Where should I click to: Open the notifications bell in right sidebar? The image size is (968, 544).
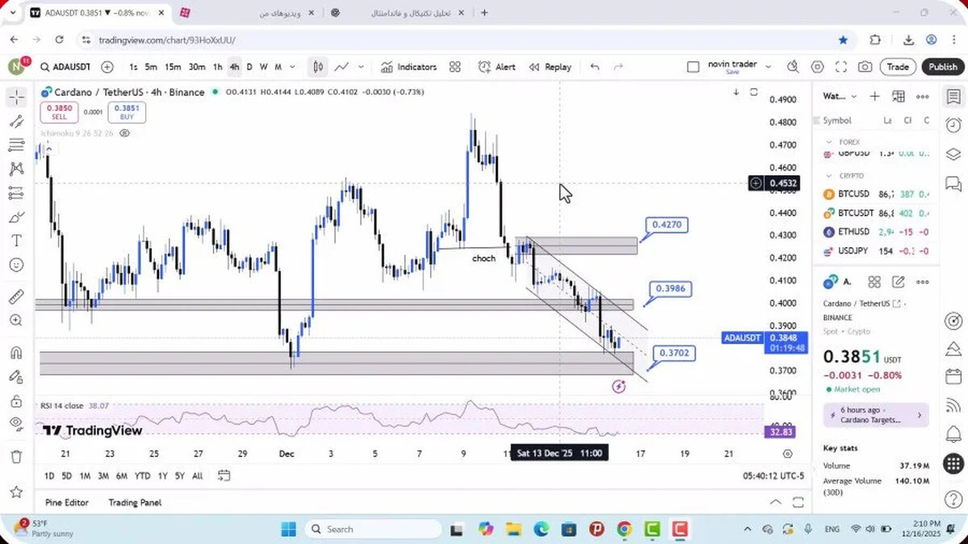tap(953, 435)
